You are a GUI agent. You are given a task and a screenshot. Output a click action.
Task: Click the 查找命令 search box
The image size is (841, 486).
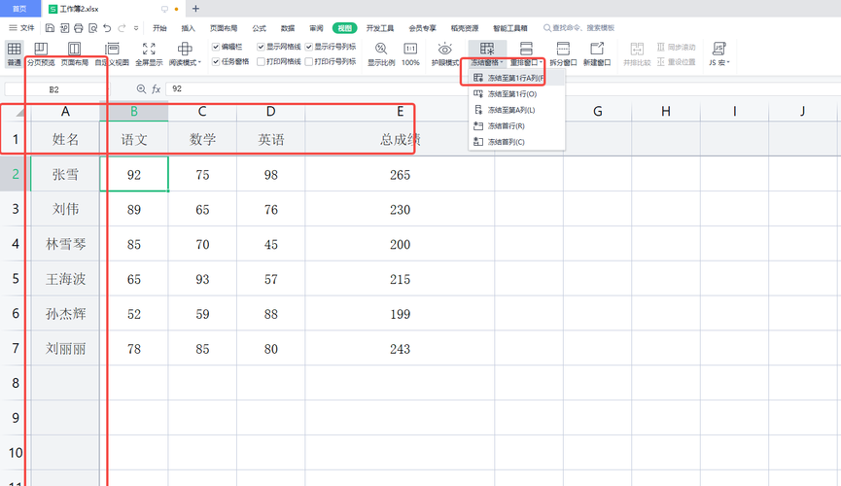[x=579, y=28]
